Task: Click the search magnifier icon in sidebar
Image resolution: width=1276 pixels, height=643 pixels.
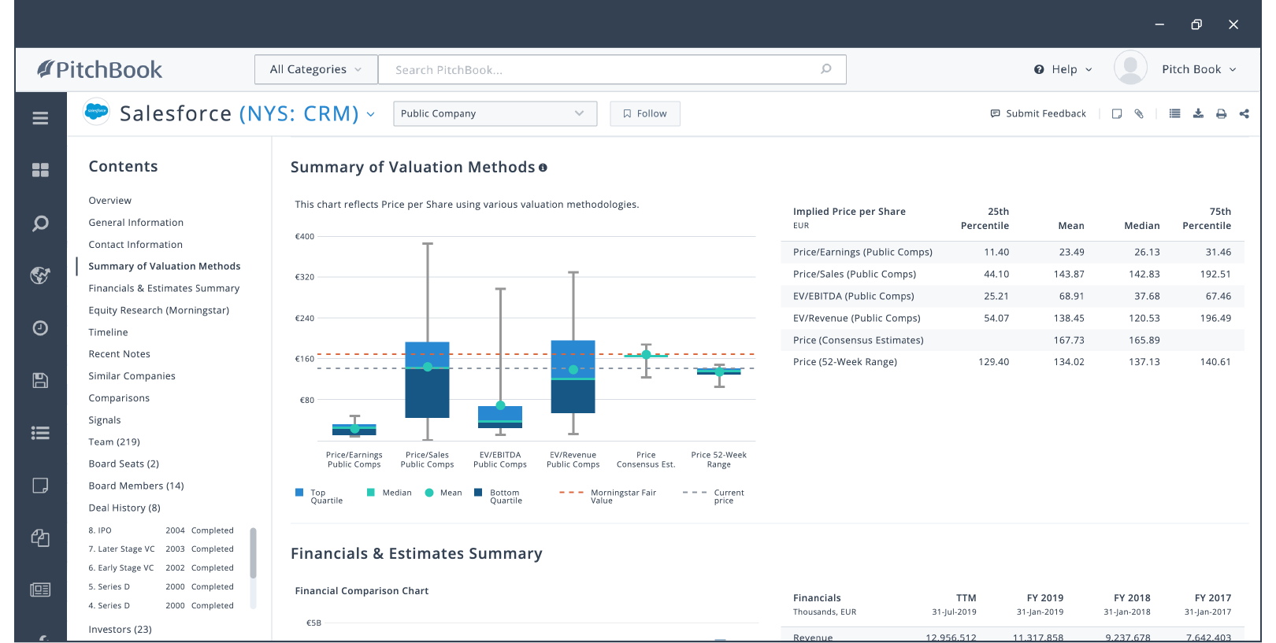Action: pyautogui.click(x=40, y=224)
